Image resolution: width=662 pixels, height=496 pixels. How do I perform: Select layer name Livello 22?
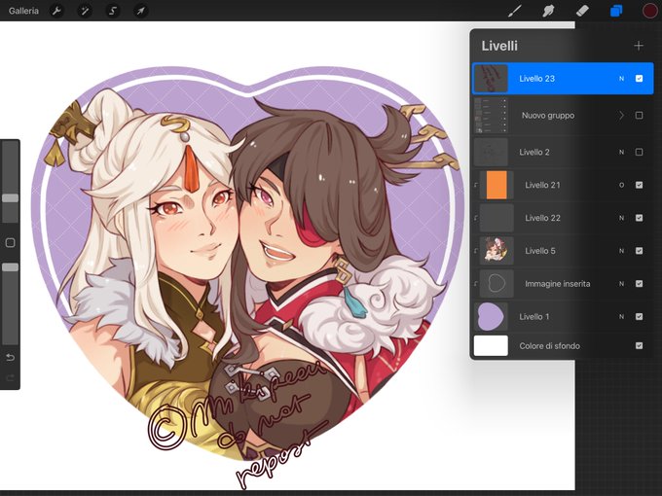(x=542, y=218)
